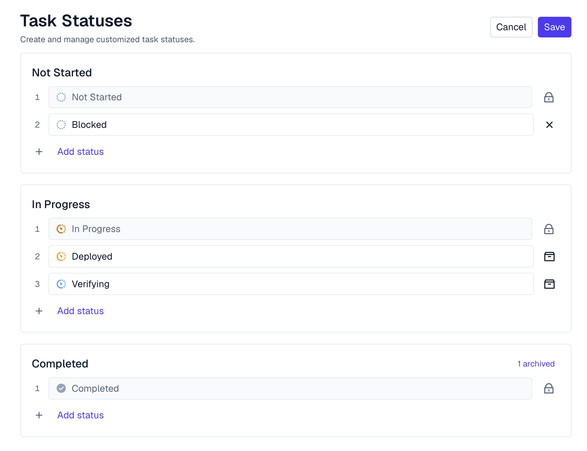Click plus icon under Completed section

tap(39, 415)
